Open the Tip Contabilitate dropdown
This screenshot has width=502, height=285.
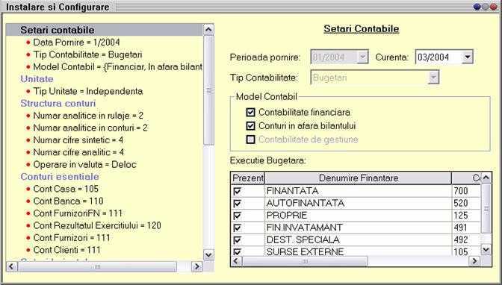(x=433, y=78)
